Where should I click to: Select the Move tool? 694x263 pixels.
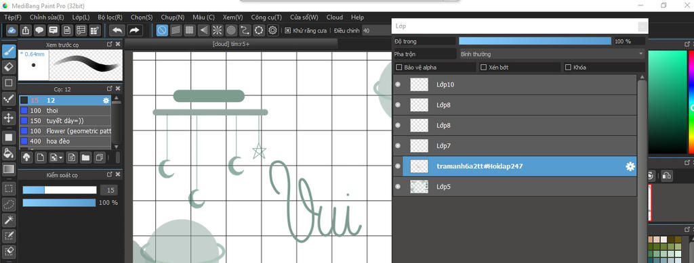click(8, 118)
